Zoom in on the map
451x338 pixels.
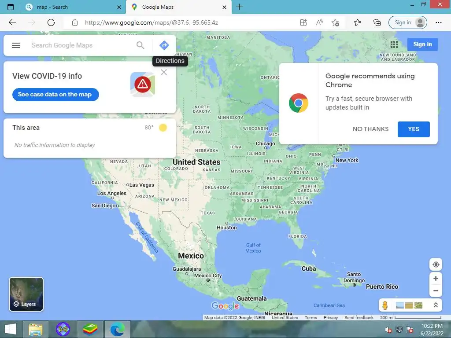tap(436, 278)
